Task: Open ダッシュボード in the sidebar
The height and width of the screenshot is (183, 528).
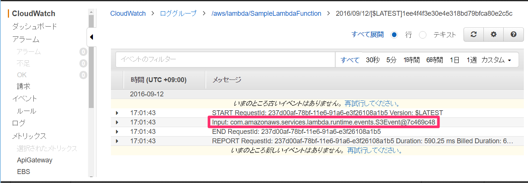Action: [x=34, y=27]
